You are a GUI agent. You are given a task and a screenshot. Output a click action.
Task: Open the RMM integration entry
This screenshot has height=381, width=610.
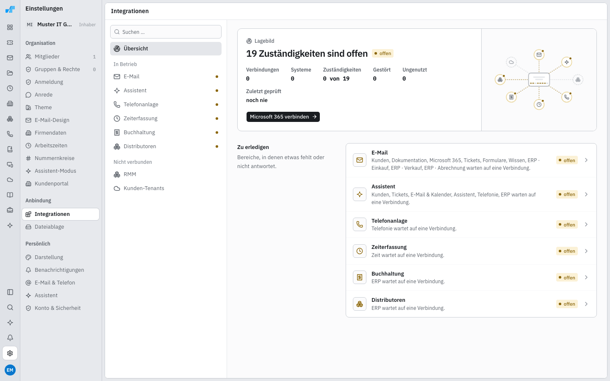click(x=166, y=174)
